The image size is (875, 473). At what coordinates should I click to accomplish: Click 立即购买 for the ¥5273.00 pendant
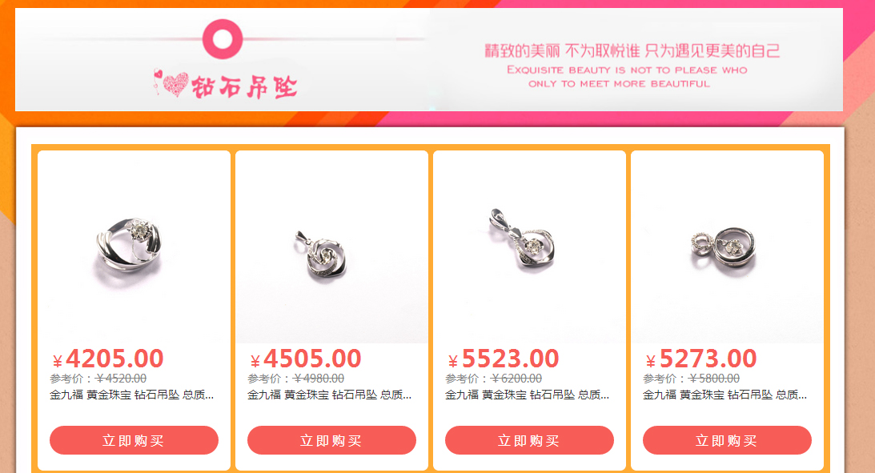coord(727,440)
